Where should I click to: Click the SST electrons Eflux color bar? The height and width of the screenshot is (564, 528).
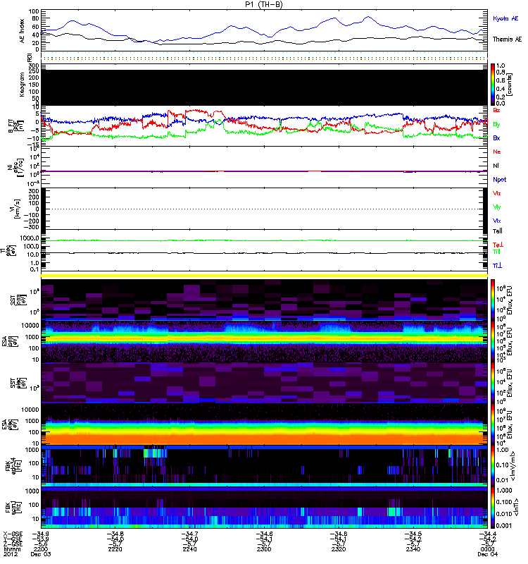493,383
